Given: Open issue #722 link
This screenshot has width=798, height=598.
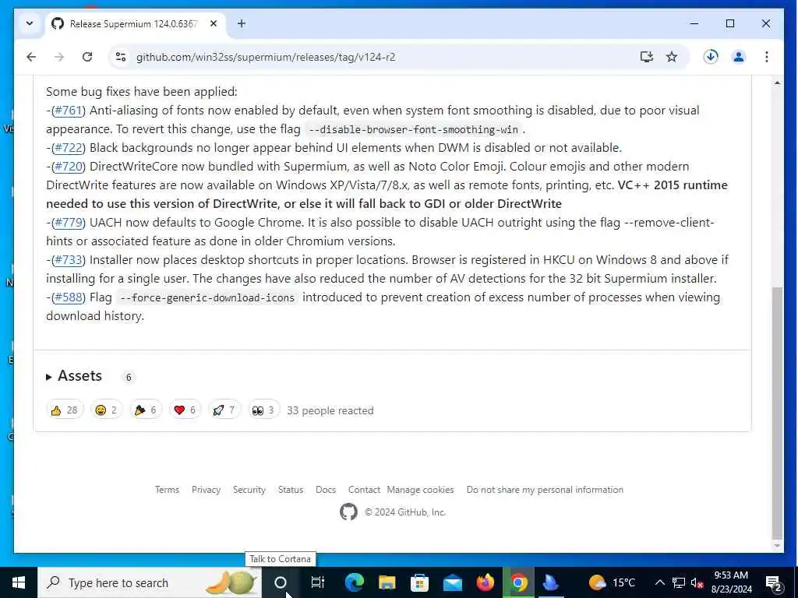Looking at the screenshot, I should coord(69,147).
